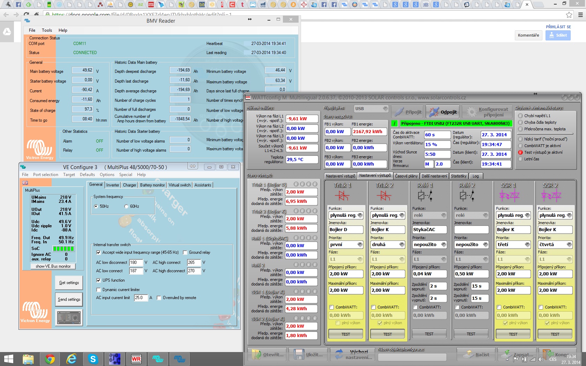Click the Název objektu/konfigurace text field
Screen dimensions: 586x366
[412, 357]
